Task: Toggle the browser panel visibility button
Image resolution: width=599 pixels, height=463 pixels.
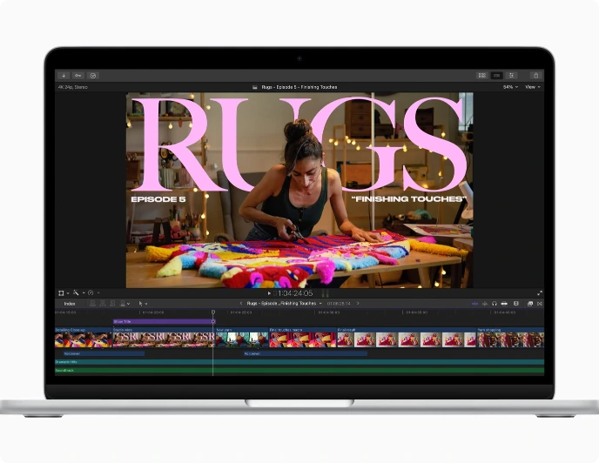Action: tap(481, 76)
